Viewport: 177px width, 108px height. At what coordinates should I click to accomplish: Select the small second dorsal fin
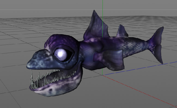tap(122, 31)
